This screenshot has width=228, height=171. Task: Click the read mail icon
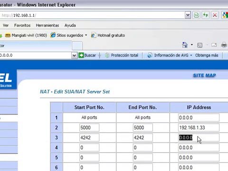point(214,45)
